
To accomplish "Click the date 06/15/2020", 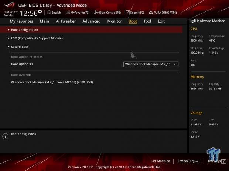I will point(11,12).
